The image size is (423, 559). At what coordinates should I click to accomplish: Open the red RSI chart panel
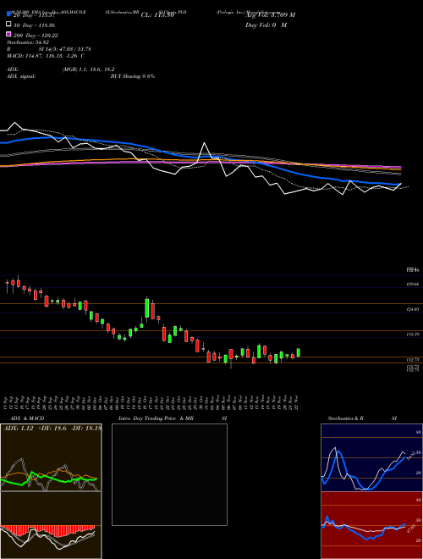tap(371, 525)
